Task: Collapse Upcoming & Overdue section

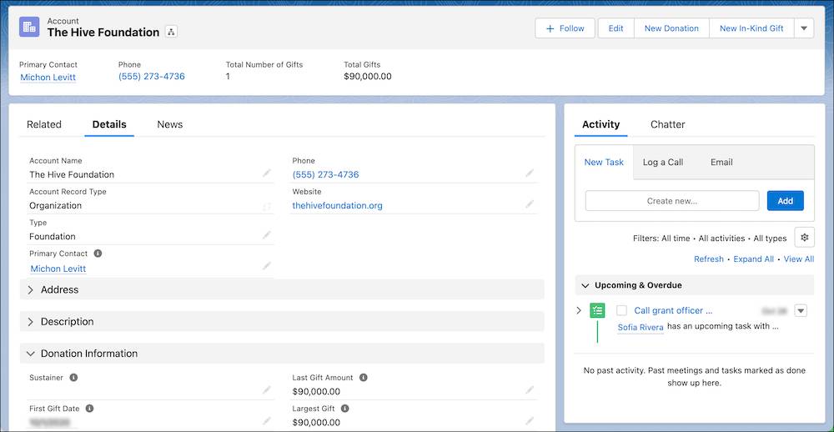Action: pos(694,285)
